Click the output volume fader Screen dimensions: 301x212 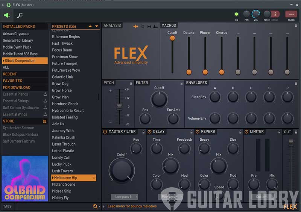tap(291, 142)
